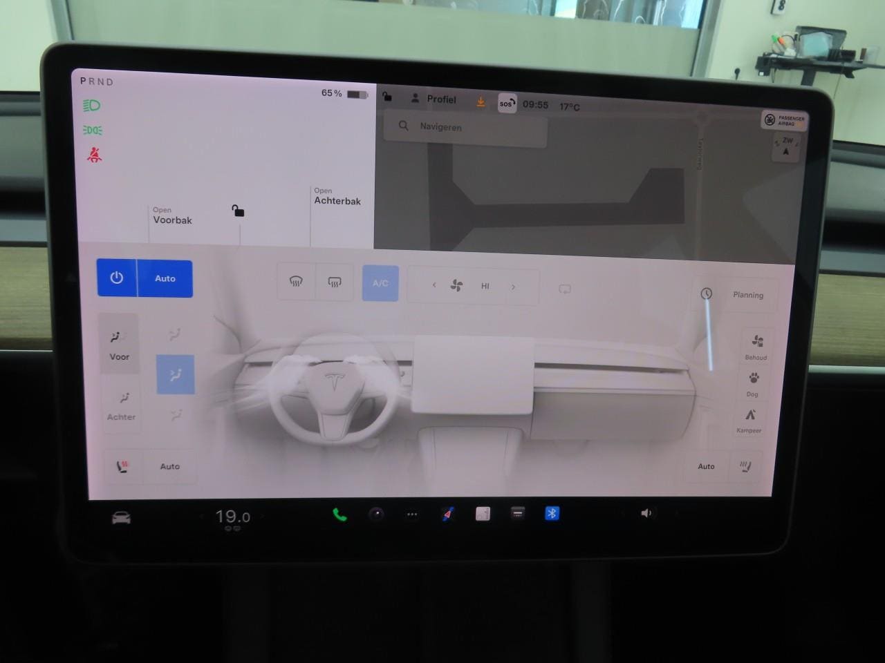Decrease fan speed with left chevron
This screenshot has height=663, width=885.
point(434,285)
